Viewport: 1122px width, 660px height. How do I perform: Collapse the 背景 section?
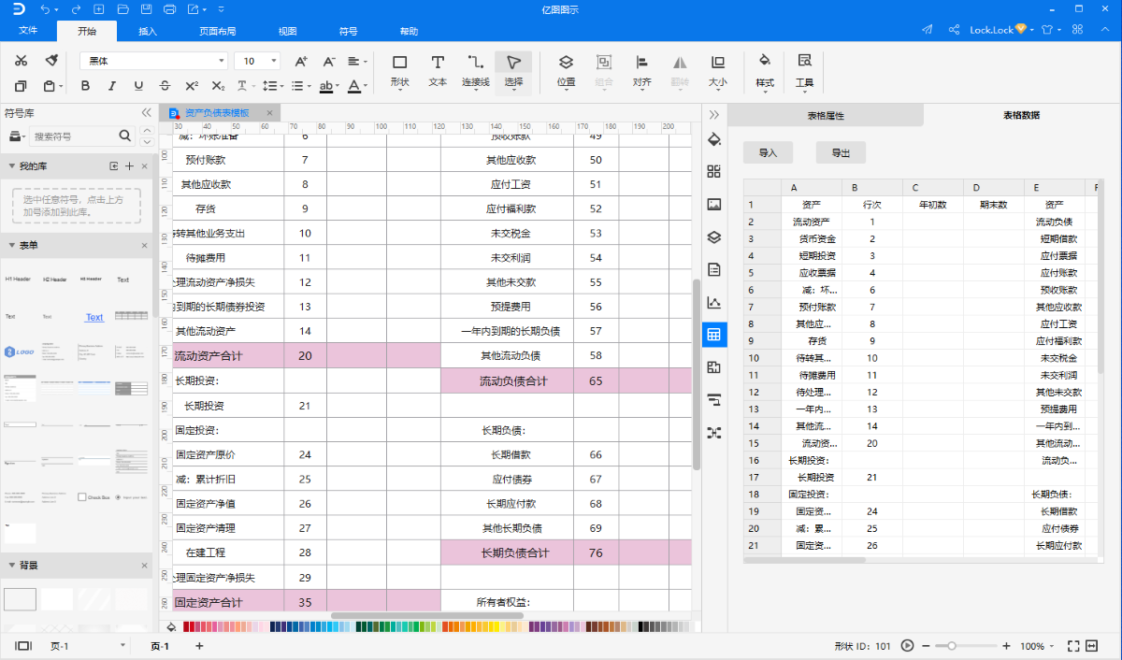[12, 566]
